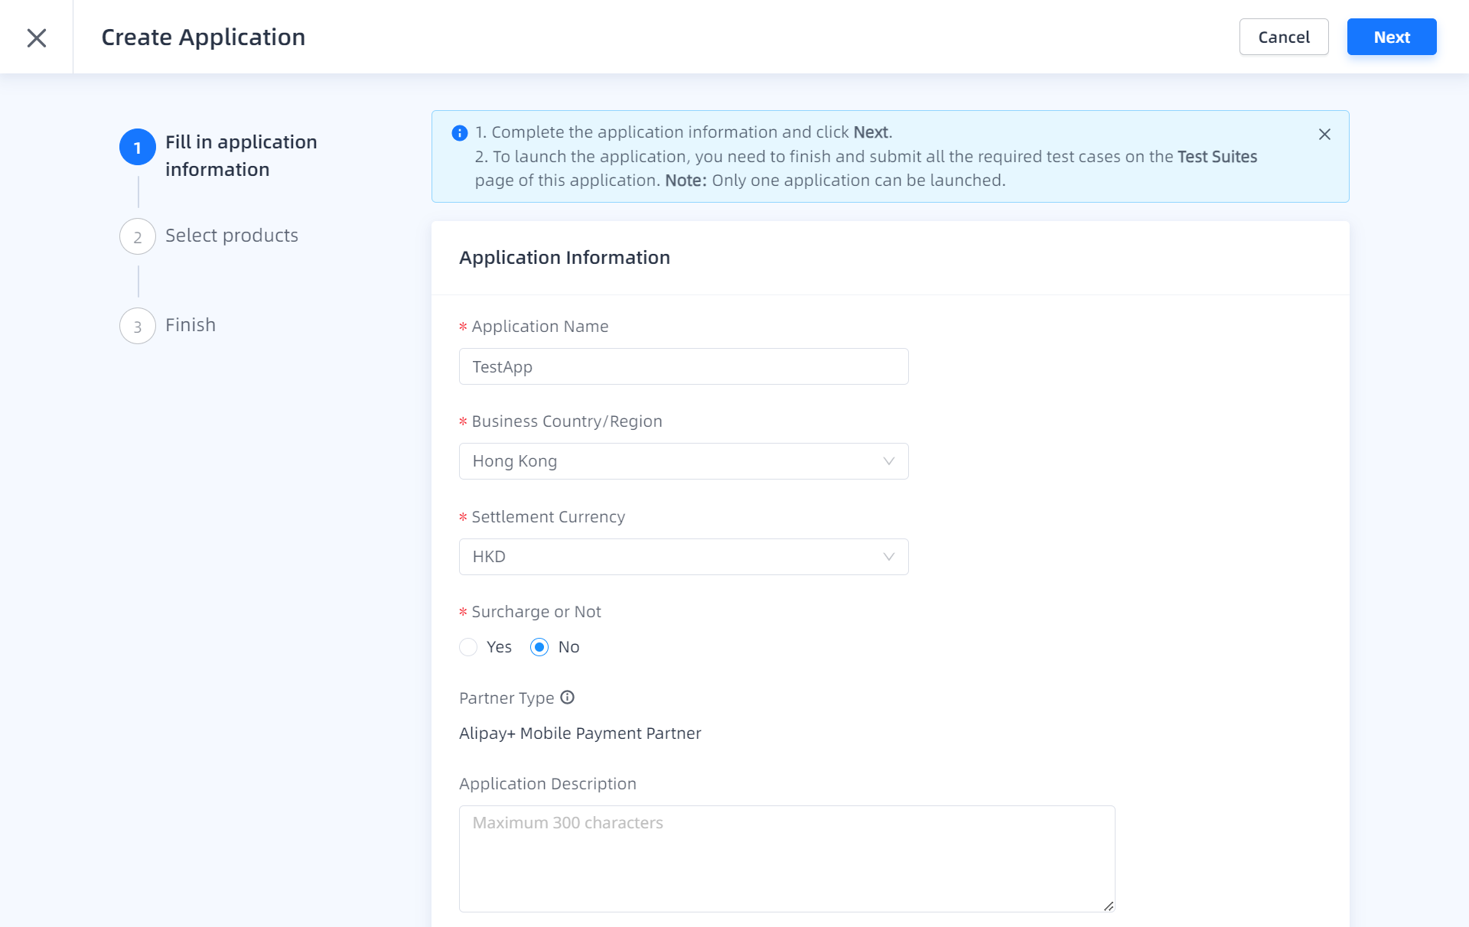Image resolution: width=1469 pixels, height=927 pixels.
Task: Go to the Select products step
Action: click(x=231, y=236)
